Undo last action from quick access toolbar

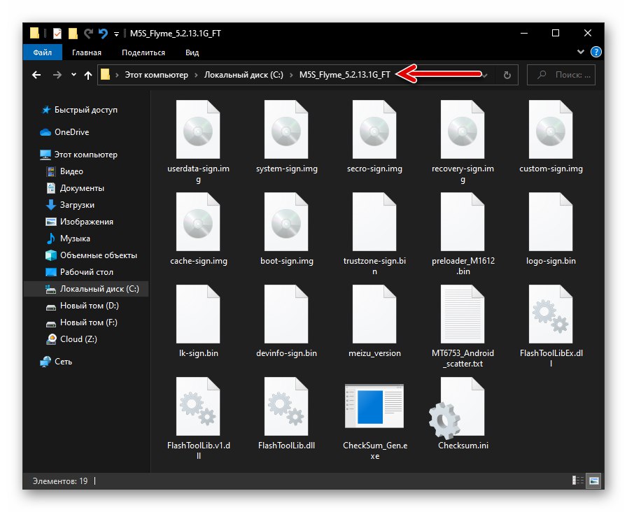click(104, 33)
